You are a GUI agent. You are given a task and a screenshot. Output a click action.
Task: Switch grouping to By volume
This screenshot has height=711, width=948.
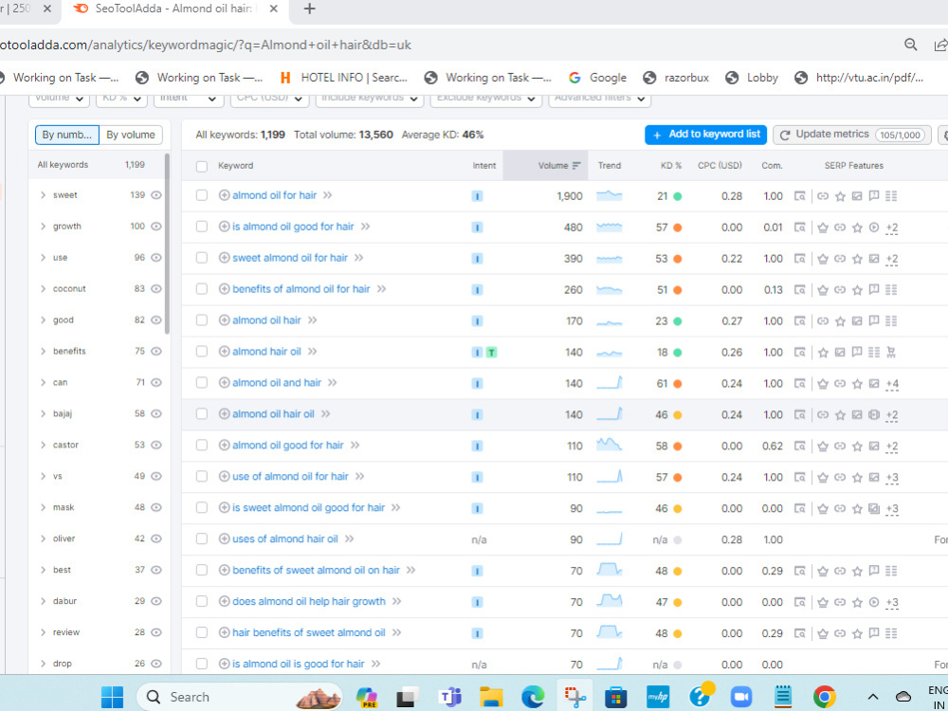tap(131, 135)
